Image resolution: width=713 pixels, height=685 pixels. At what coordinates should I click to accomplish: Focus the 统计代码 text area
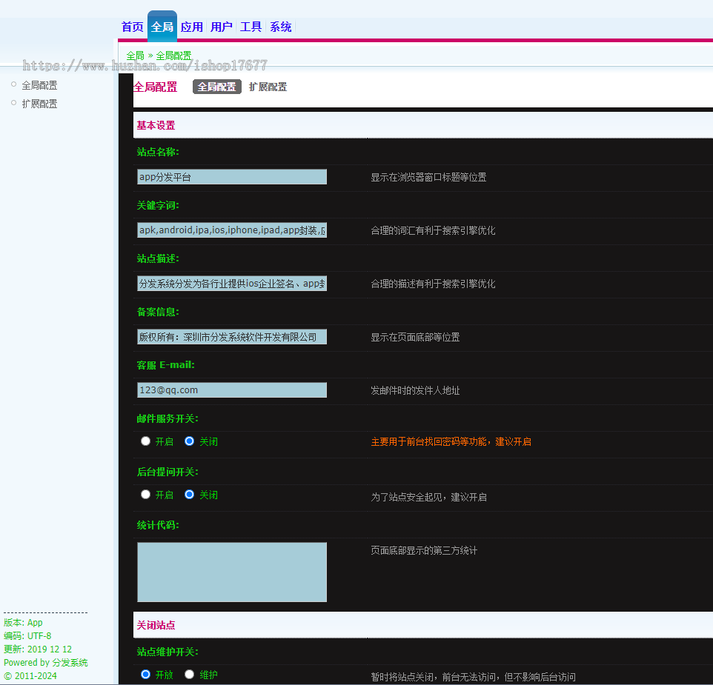coord(232,572)
